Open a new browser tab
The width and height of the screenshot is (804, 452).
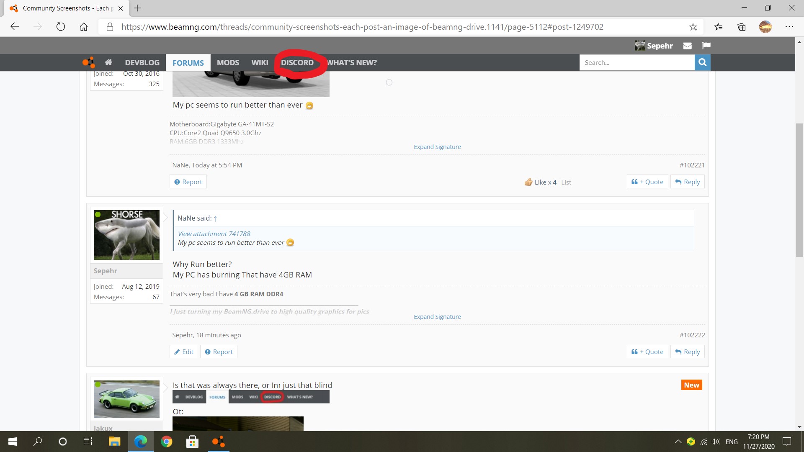tap(137, 8)
